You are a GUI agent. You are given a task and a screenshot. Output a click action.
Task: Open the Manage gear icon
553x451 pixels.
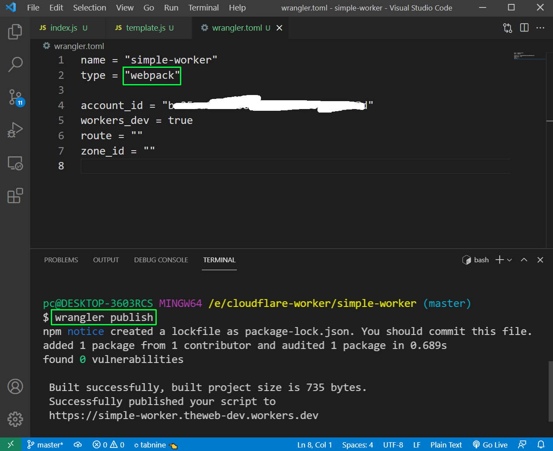(x=15, y=419)
